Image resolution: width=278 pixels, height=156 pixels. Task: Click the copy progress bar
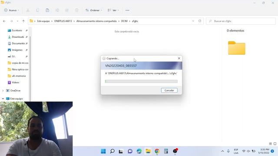[141, 81]
